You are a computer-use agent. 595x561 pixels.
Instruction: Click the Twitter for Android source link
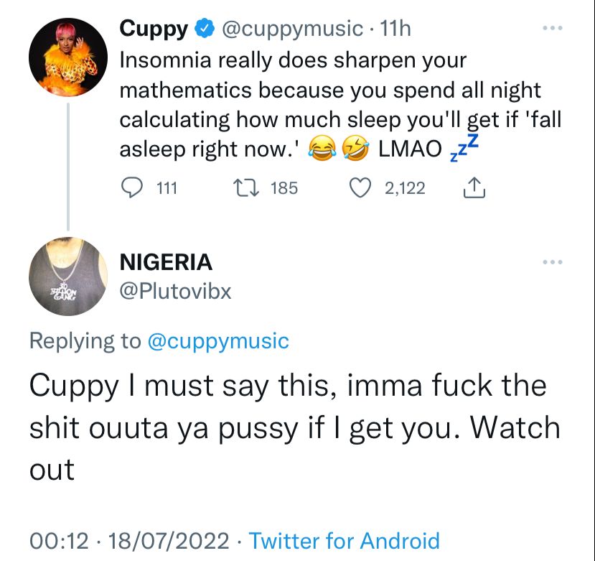[x=345, y=540]
